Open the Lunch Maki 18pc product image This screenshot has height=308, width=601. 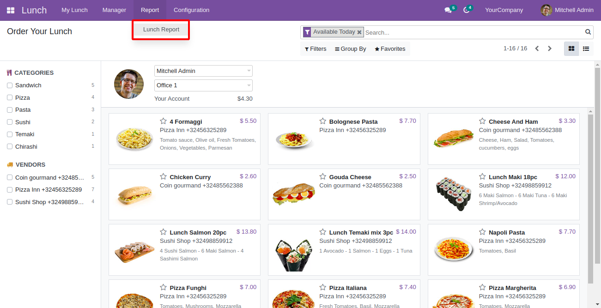click(x=454, y=194)
